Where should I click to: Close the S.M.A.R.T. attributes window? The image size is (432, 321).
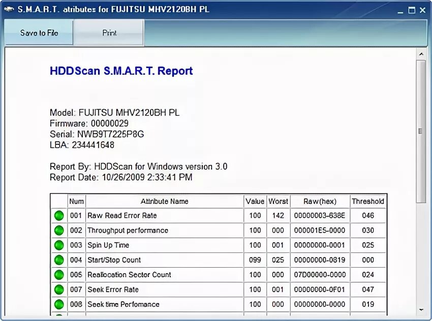423,11
